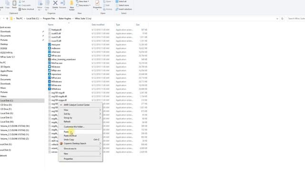Image resolution: width=305 pixels, height=171 pixels.
Task: Open the address bar history dropdown
Action: tap(277, 19)
